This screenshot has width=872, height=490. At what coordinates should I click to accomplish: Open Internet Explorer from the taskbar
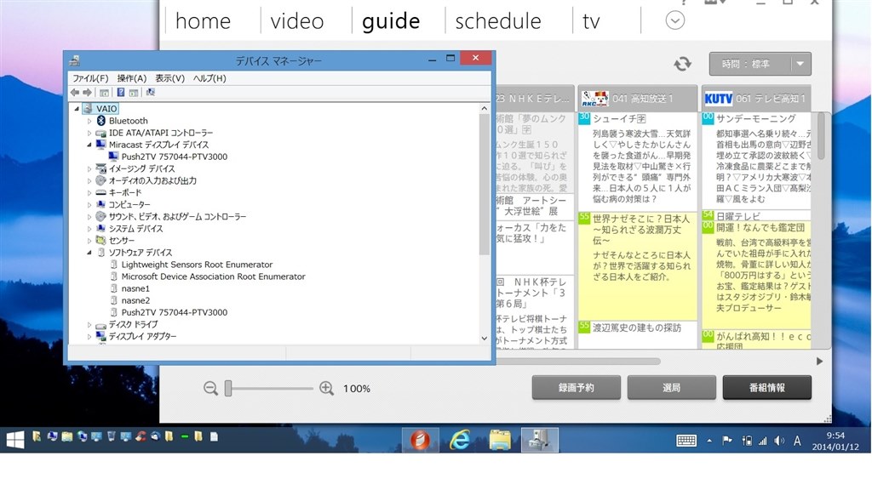coord(460,440)
